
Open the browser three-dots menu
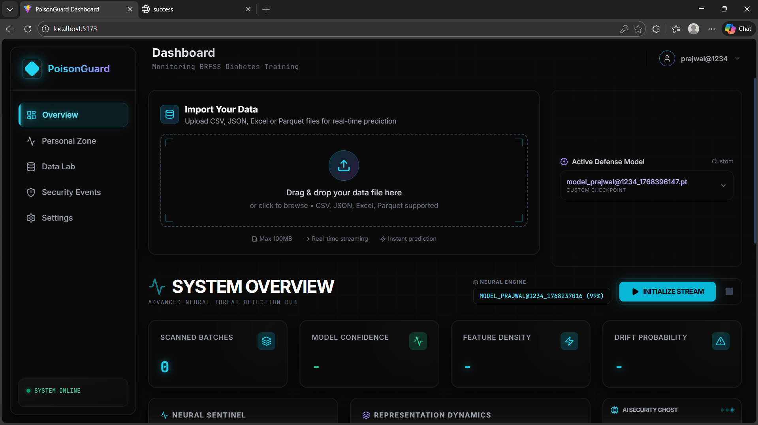click(x=711, y=29)
